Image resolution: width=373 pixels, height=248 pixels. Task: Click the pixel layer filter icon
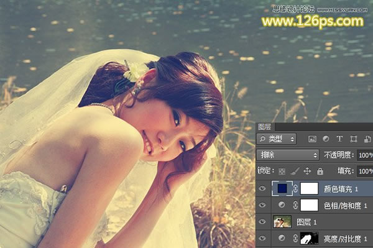312,139
